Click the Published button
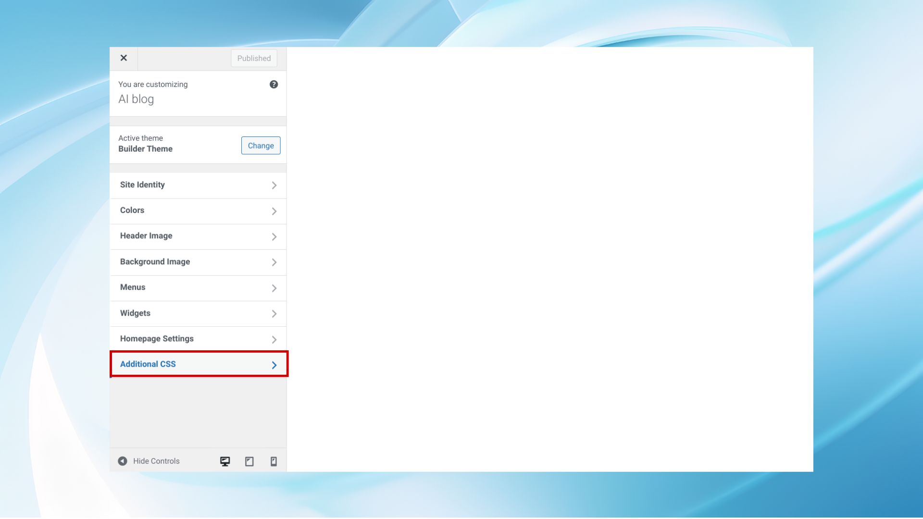 pyautogui.click(x=254, y=58)
